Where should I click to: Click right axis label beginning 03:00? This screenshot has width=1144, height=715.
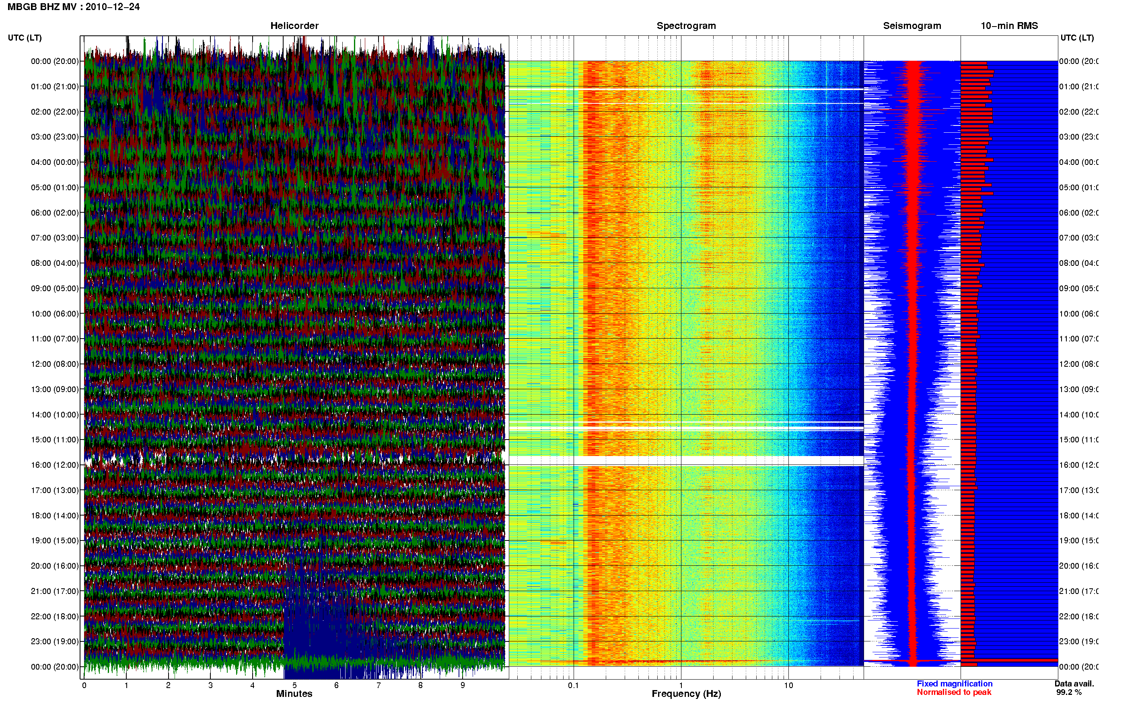click(1079, 137)
